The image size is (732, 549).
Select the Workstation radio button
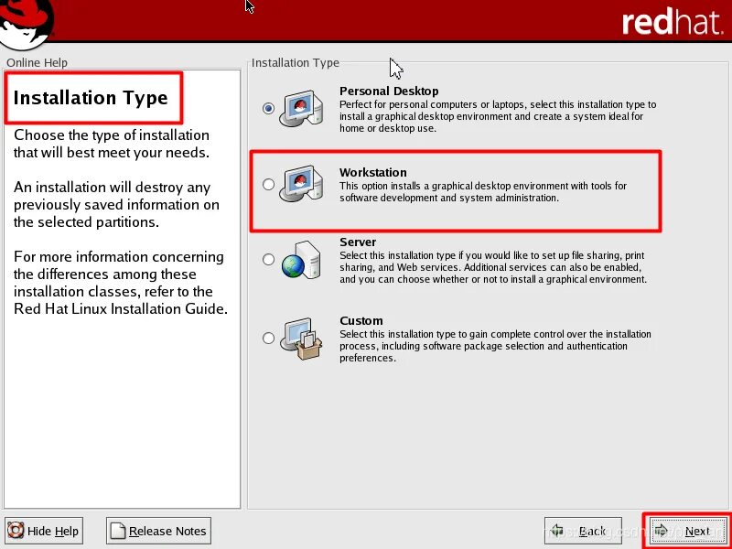pos(268,185)
